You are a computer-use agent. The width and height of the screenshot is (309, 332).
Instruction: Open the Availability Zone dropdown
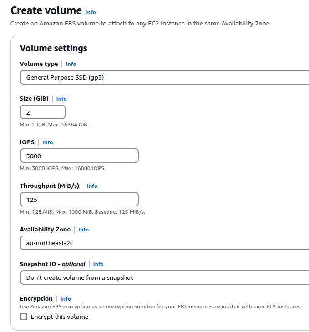coord(164,243)
